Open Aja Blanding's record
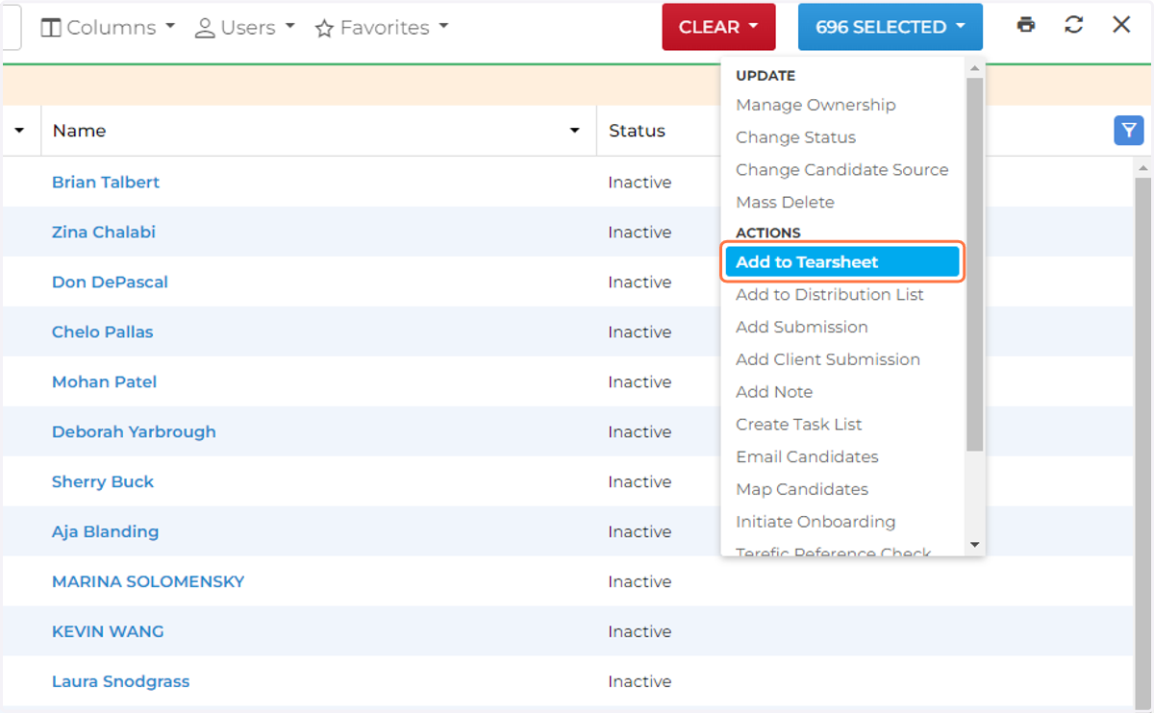1154x713 pixels. pyautogui.click(x=105, y=532)
